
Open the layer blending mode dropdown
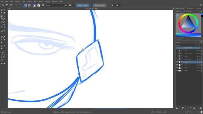[186, 45]
